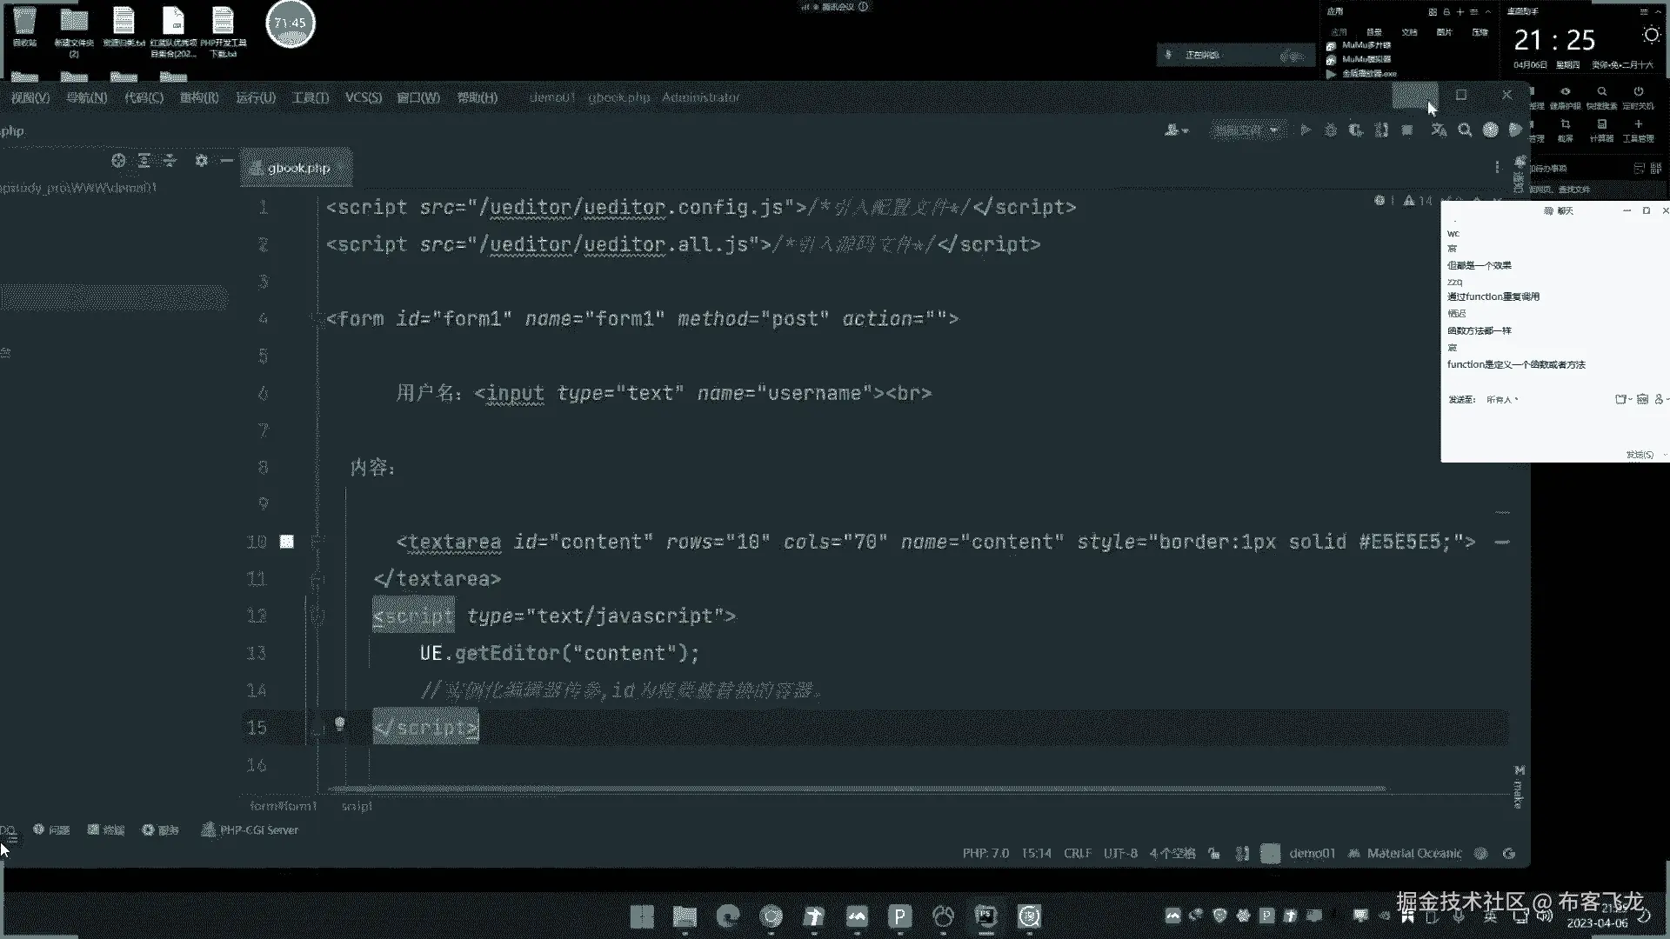This screenshot has height=939, width=1670.
Task: Click the UTF-8 encoding label
Action: click(1120, 854)
